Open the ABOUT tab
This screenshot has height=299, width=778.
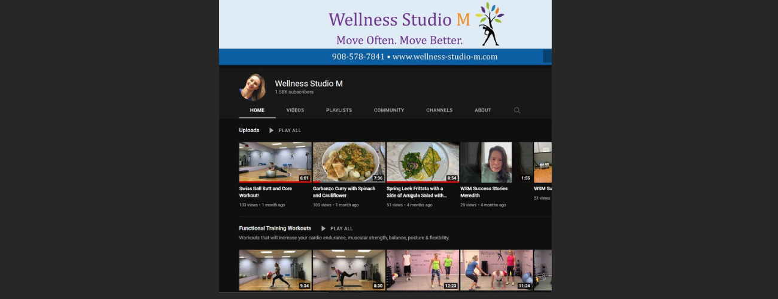tap(483, 110)
